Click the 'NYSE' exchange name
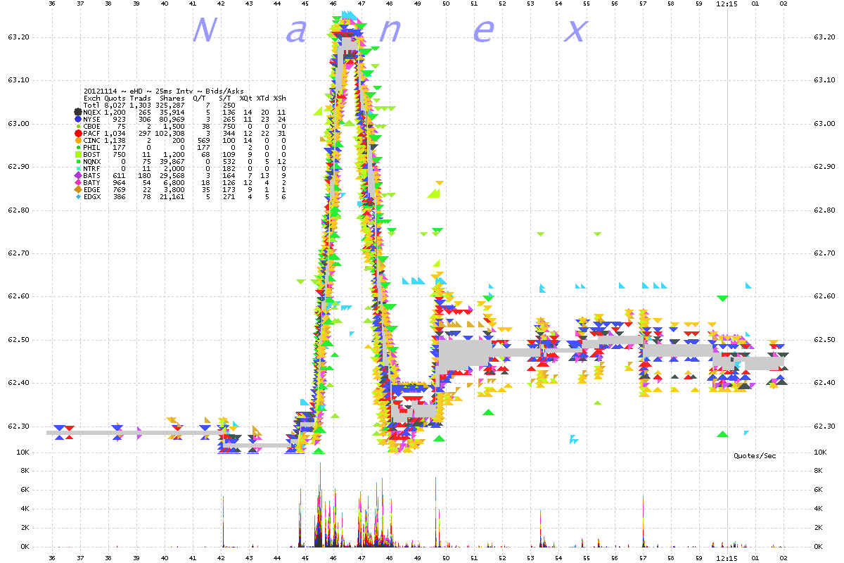 tap(92, 120)
